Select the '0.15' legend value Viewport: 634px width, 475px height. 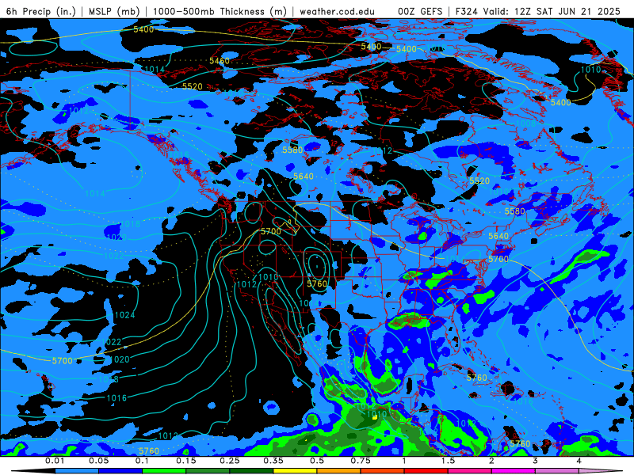coord(186,461)
